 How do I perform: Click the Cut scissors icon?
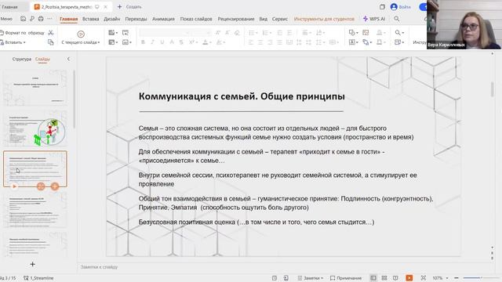[x=50, y=33]
